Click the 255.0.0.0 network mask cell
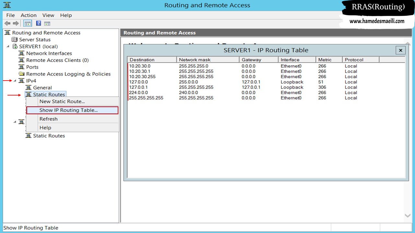The width and height of the screenshot is (415, 233). click(x=188, y=82)
